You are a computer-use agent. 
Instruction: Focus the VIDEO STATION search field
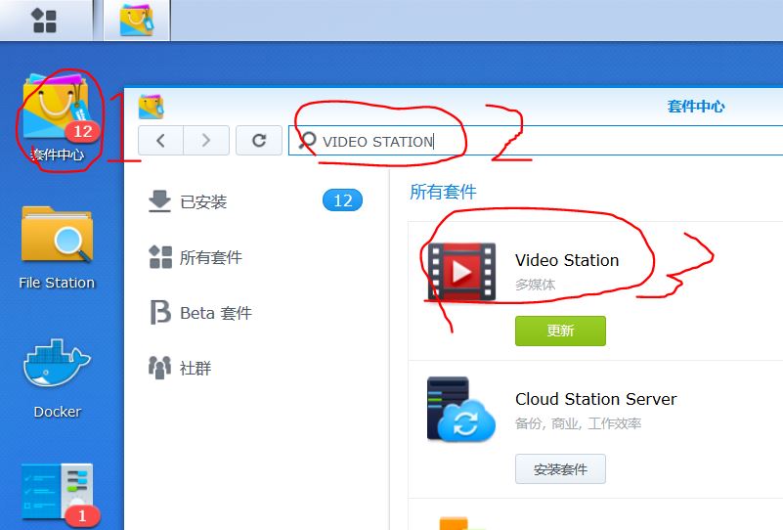(x=536, y=141)
